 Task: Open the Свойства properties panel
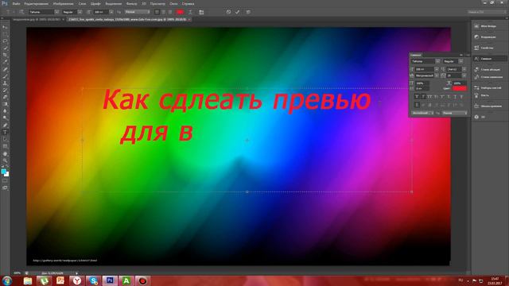tap(489, 48)
